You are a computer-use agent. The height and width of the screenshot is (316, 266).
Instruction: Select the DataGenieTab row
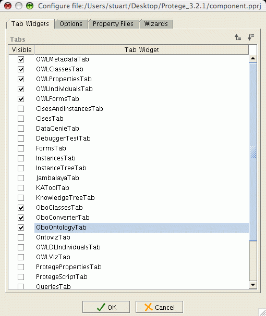(x=141, y=129)
